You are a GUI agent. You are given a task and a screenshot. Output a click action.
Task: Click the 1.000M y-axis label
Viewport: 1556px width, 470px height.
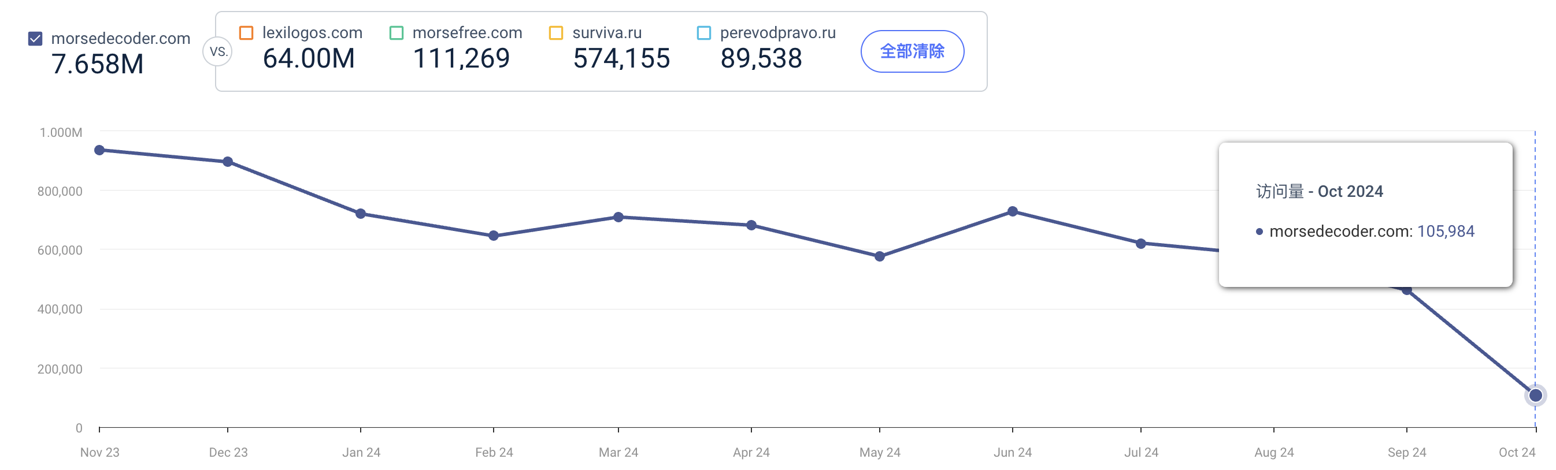[61, 133]
